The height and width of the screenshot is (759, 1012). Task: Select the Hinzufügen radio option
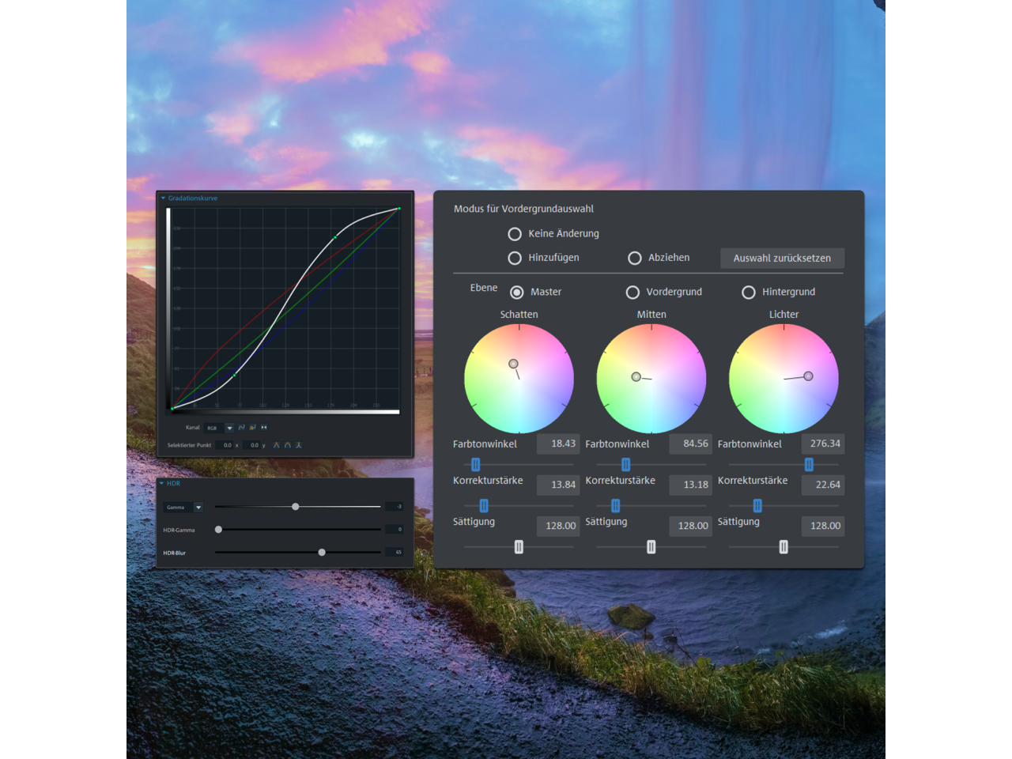(515, 259)
